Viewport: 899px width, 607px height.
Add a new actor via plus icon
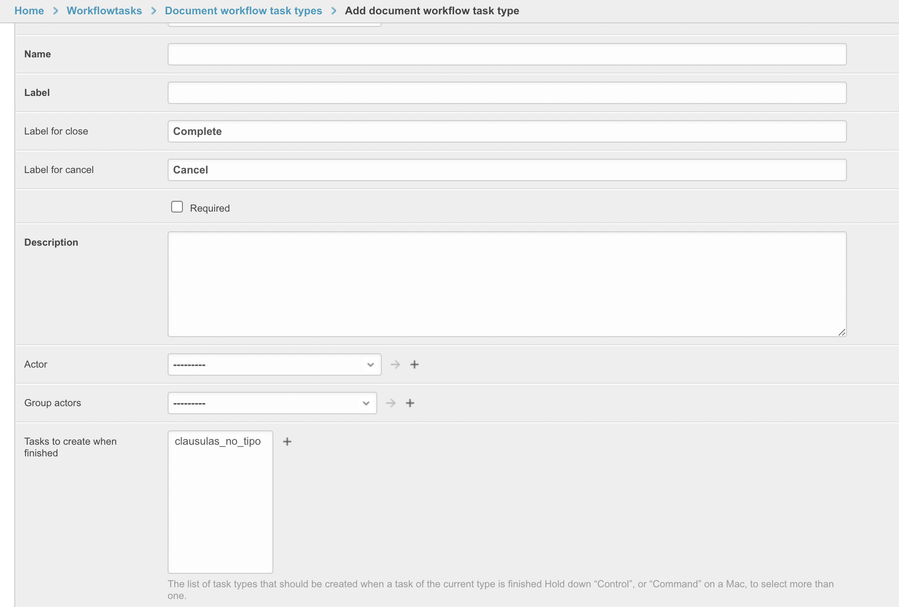(x=415, y=364)
